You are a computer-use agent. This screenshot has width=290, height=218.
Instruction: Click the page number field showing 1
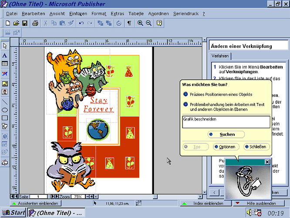38,197
